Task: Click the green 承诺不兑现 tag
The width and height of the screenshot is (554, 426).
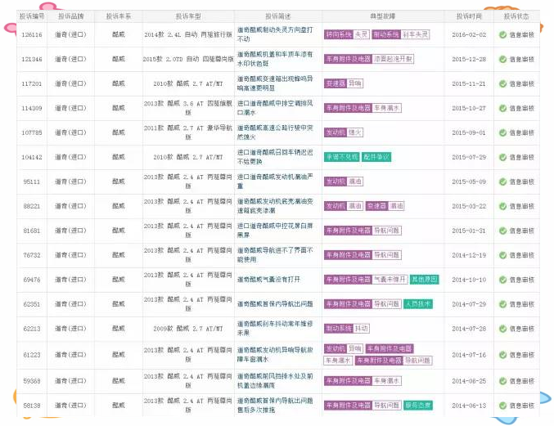Action: coord(342,157)
